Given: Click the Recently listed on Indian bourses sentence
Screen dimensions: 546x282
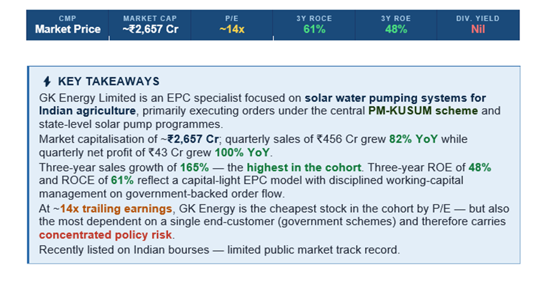Looking at the screenshot, I should click(x=218, y=250).
